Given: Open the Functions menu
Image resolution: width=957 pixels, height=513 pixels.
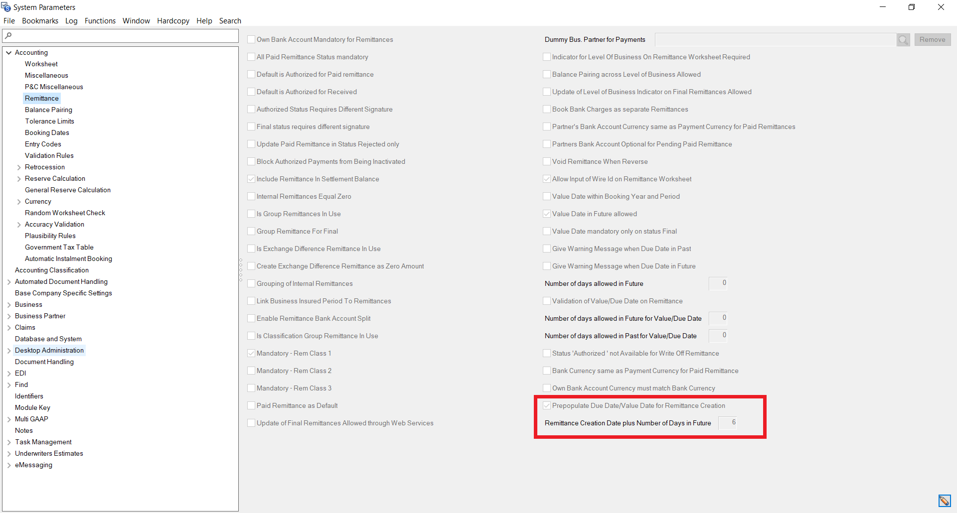Looking at the screenshot, I should [100, 21].
